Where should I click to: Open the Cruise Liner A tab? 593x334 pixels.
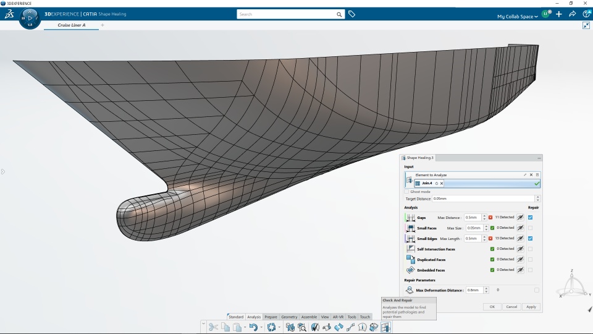(72, 25)
